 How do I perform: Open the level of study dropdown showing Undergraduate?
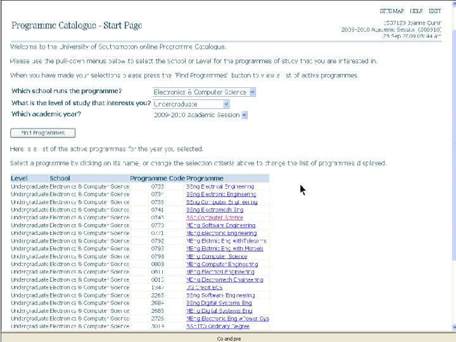pos(191,104)
